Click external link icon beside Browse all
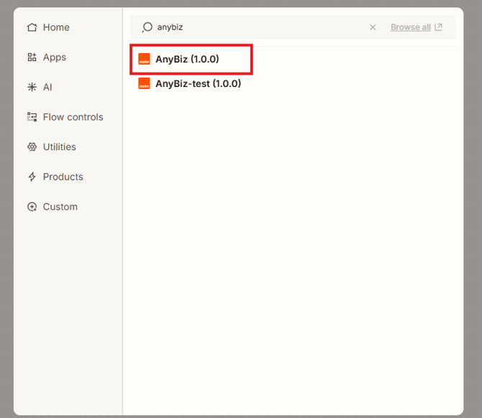The image size is (482, 418). [438, 27]
